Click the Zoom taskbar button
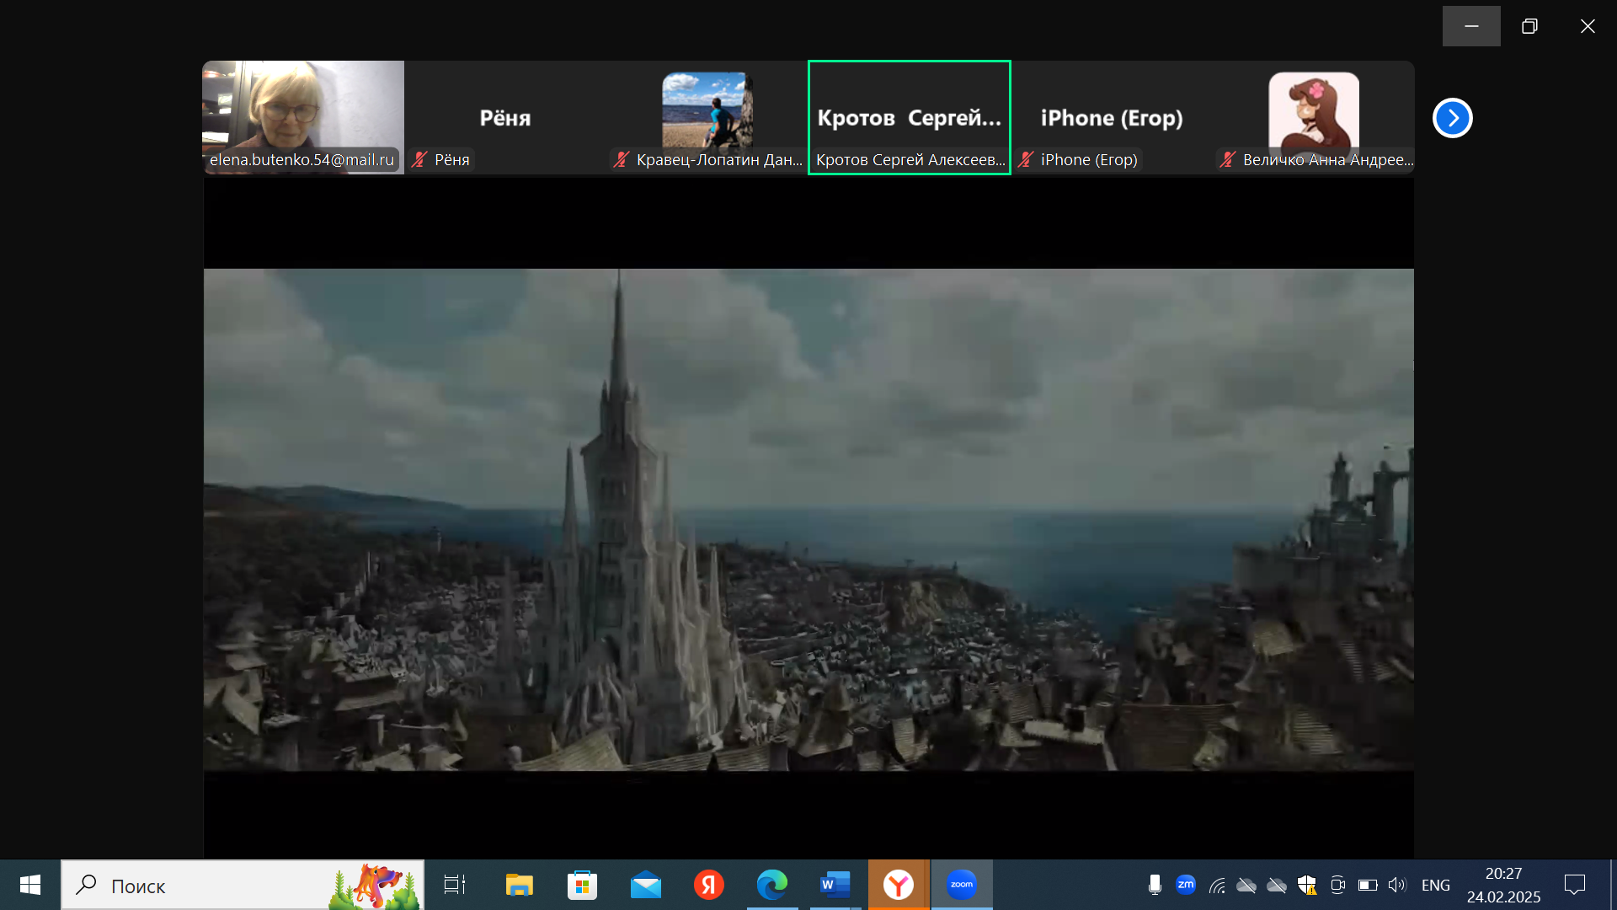 [962, 885]
